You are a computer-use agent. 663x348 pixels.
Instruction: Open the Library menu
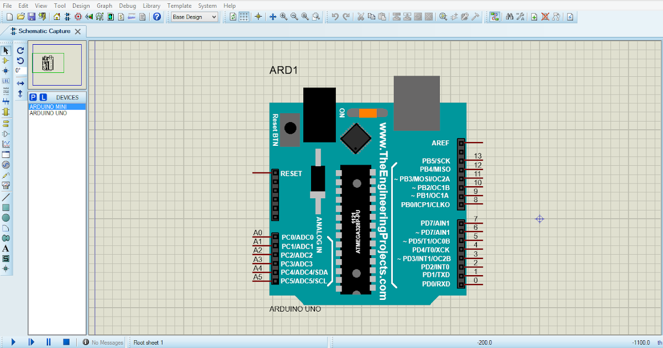(151, 6)
